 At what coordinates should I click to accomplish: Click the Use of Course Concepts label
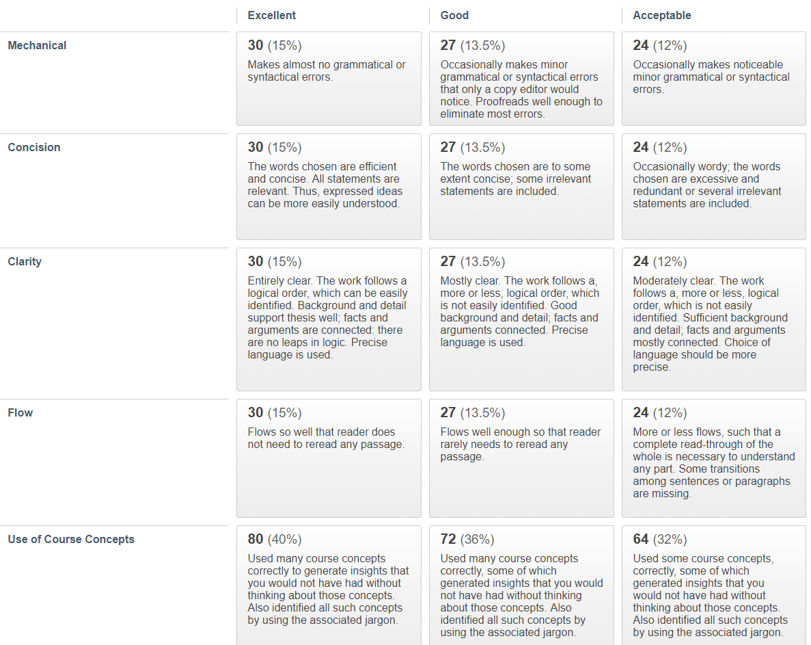pyautogui.click(x=71, y=540)
